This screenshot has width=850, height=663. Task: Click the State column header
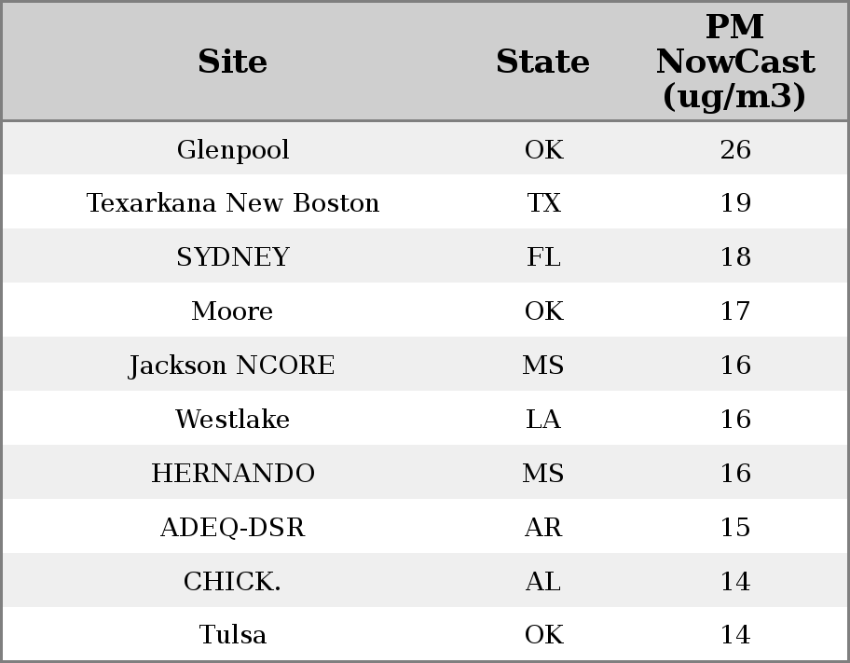click(x=542, y=62)
